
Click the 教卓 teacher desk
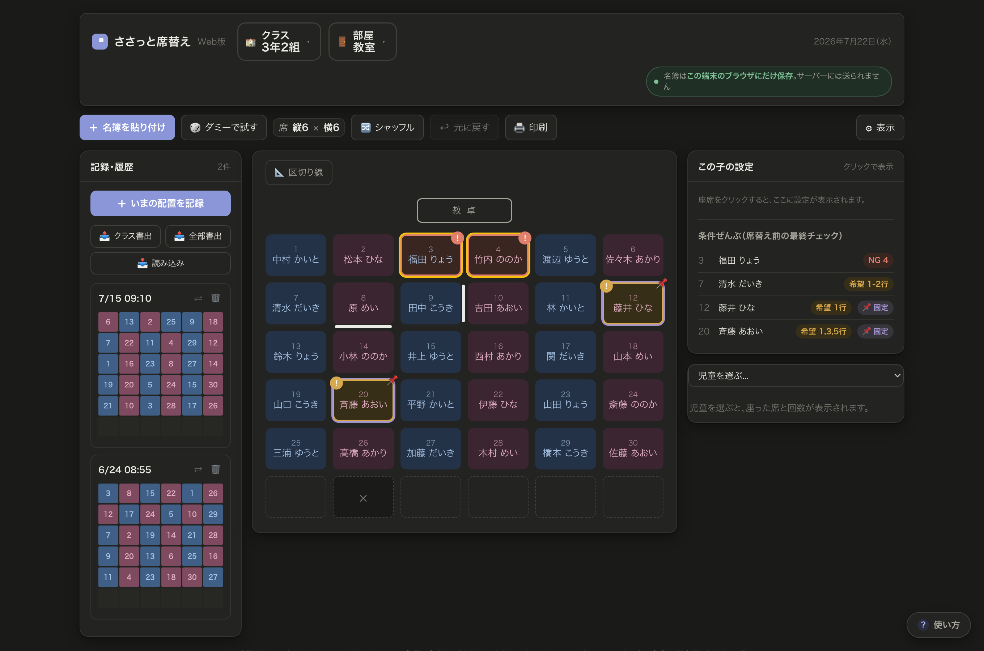(x=464, y=210)
